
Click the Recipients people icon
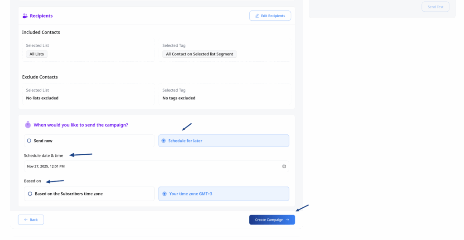tap(25, 16)
